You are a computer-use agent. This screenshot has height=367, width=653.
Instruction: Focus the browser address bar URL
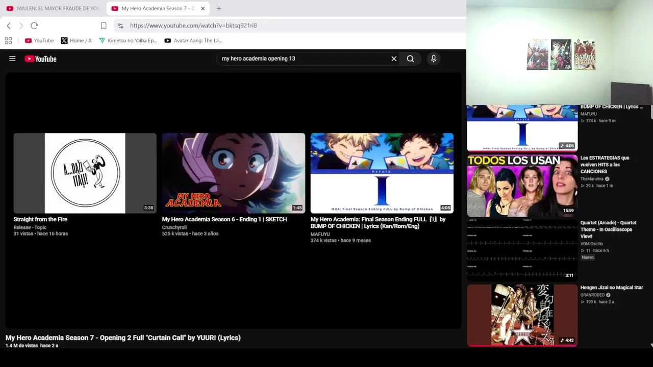click(193, 25)
